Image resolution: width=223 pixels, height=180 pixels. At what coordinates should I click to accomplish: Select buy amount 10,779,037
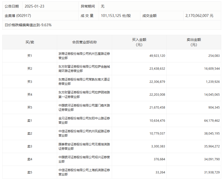coord(157,134)
